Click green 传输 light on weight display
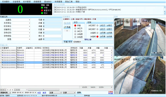166x97 pixels. 42,8
